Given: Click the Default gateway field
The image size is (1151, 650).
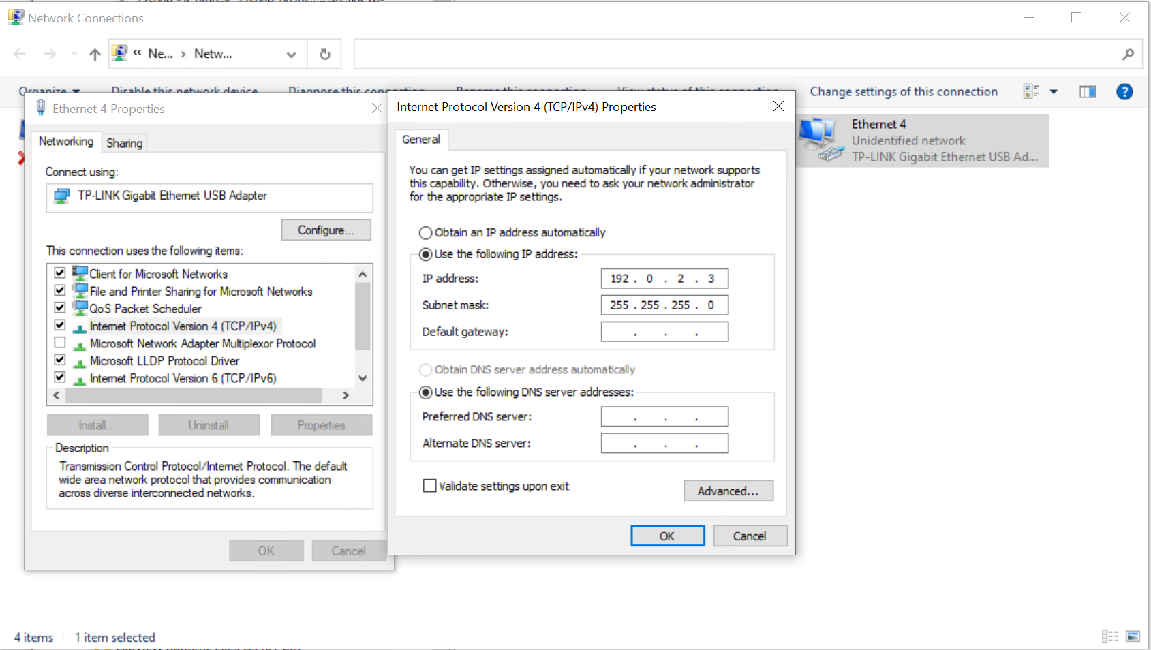Looking at the screenshot, I should [664, 332].
